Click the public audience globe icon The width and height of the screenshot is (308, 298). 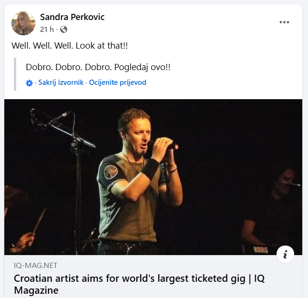[63, 30]
